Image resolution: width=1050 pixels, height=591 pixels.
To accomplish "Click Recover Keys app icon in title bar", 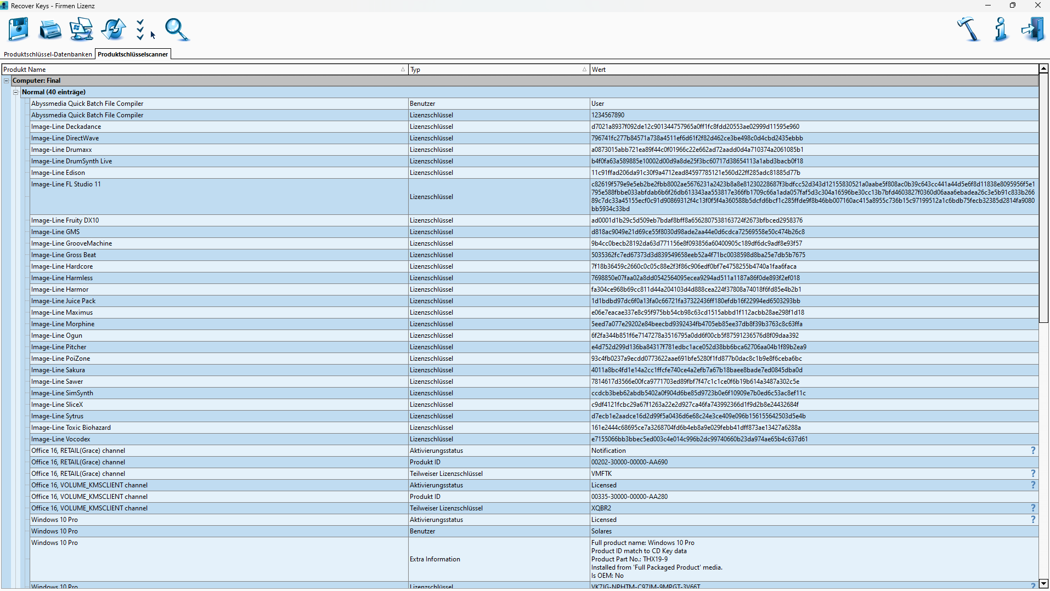I will pyautogui.click(x=4, y=5).
